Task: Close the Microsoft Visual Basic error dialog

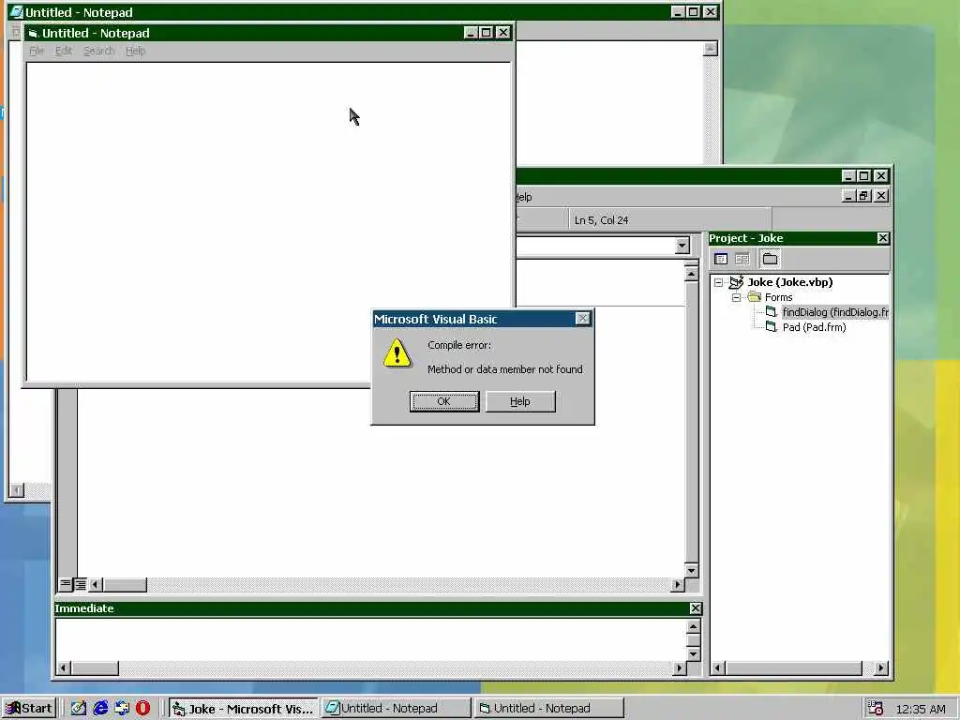Action: click(583, 319)
